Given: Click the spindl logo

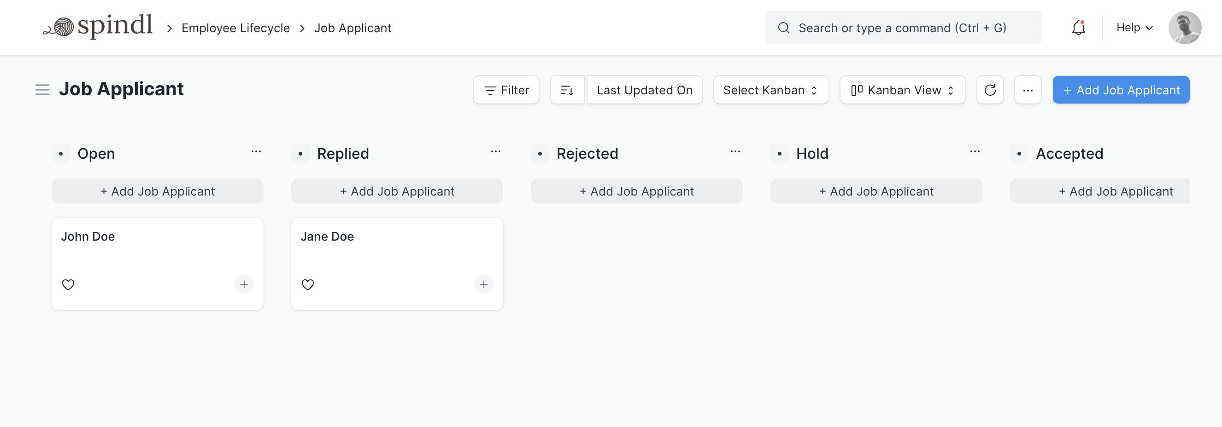Looking at the screenshot, I should click(98, 26).
